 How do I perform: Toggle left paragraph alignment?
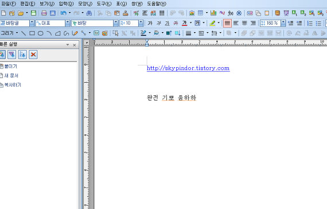pyautogui.click(x=236, y=23)
